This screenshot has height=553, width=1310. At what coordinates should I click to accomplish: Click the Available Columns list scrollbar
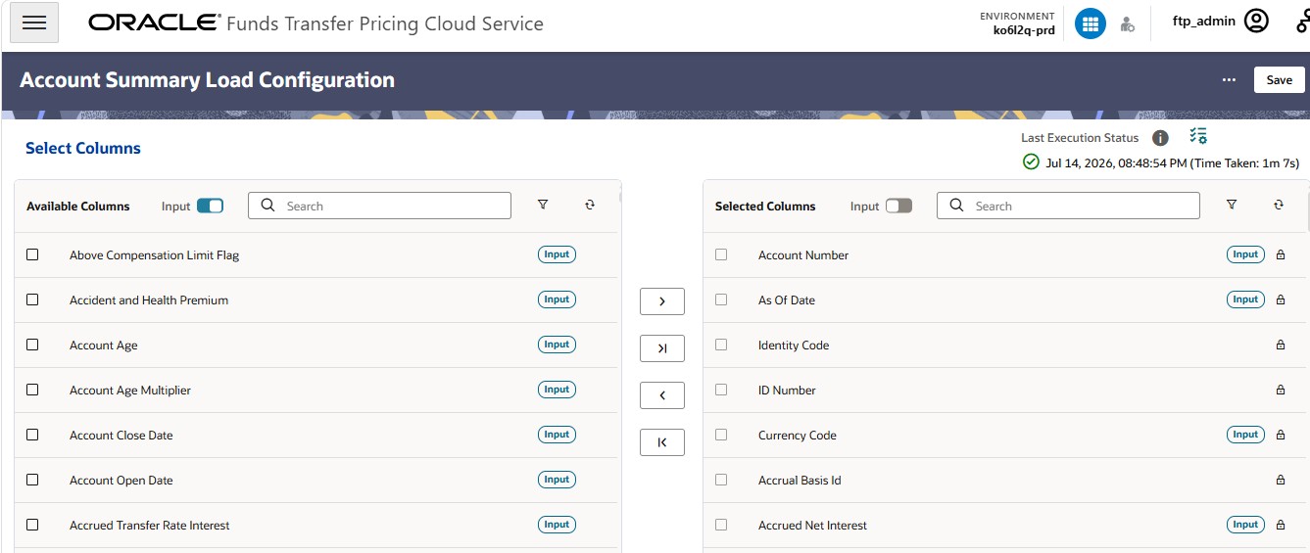pyautogui.click(x=620, y=198)
